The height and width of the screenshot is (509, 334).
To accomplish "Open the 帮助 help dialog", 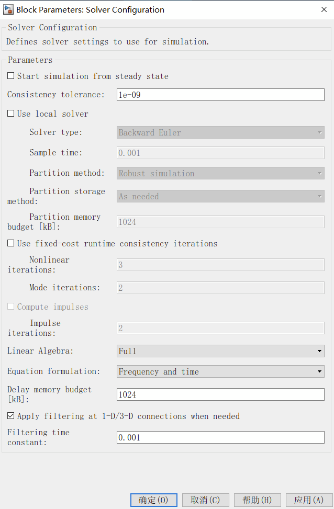I will (257, 500).
